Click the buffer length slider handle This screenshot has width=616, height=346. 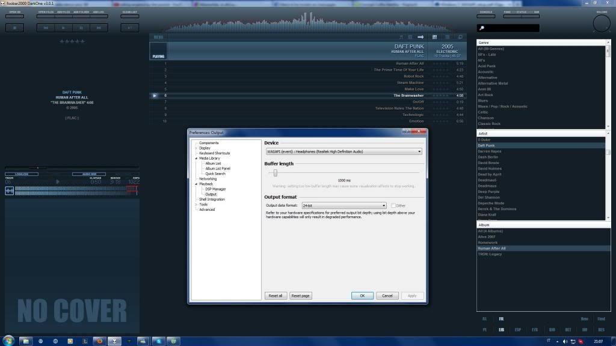point(276,172)
